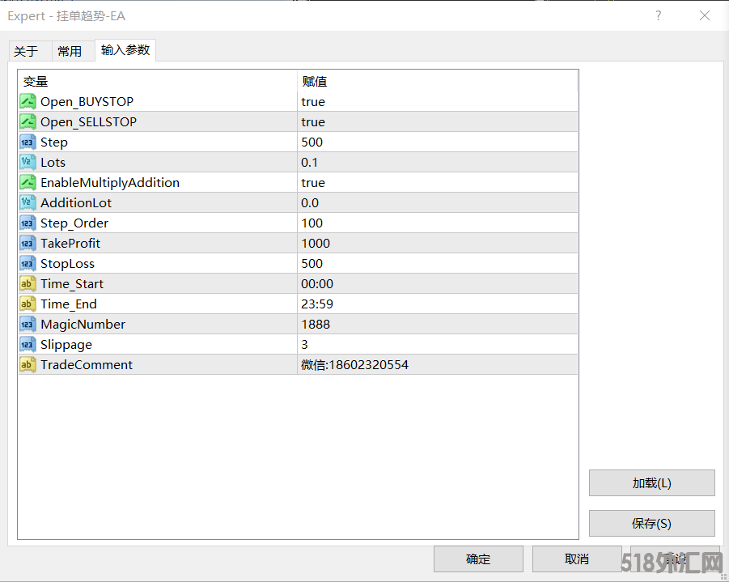Image resolution: width=729 pixels, height=582 pixels.
Task: Click the string icon beside TradeComment
Action: [28, 365]
